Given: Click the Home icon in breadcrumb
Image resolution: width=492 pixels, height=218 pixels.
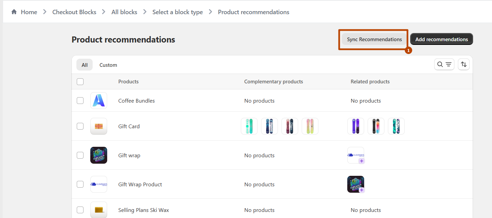Looking at the screenshot, I should click(x=14, y=12).
